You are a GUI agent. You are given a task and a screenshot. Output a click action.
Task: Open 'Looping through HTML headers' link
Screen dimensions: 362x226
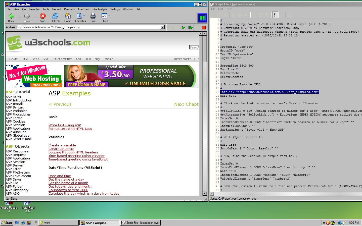[x=73, y=152]
